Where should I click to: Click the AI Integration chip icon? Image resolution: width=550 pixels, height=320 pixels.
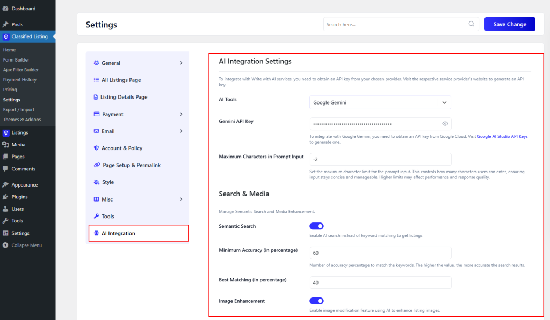[96, 233]
